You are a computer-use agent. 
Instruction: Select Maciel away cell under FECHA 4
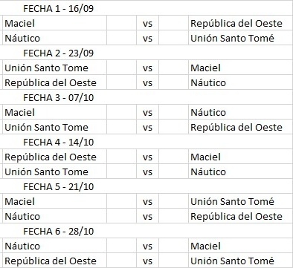[x=240, y=157]
